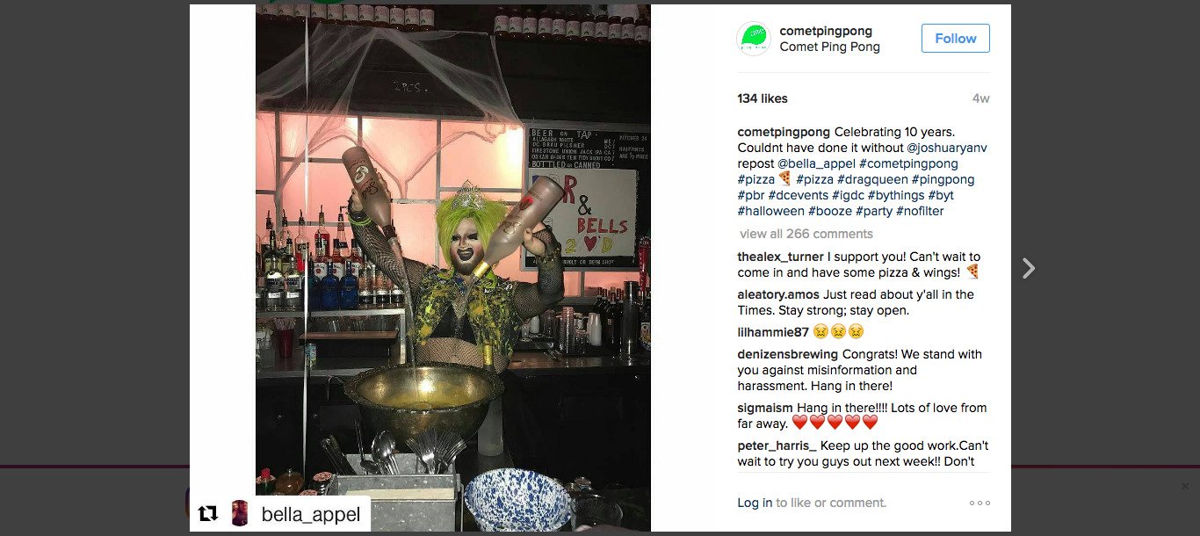1200x536 pixels.
Task: Open thealex_turner commenter profile
Action: [x=780, y=257]
